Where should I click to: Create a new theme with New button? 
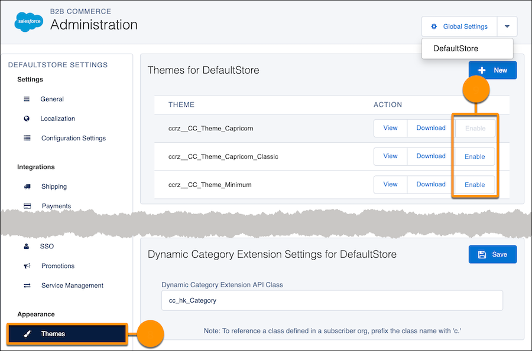(x=492, y=70)
